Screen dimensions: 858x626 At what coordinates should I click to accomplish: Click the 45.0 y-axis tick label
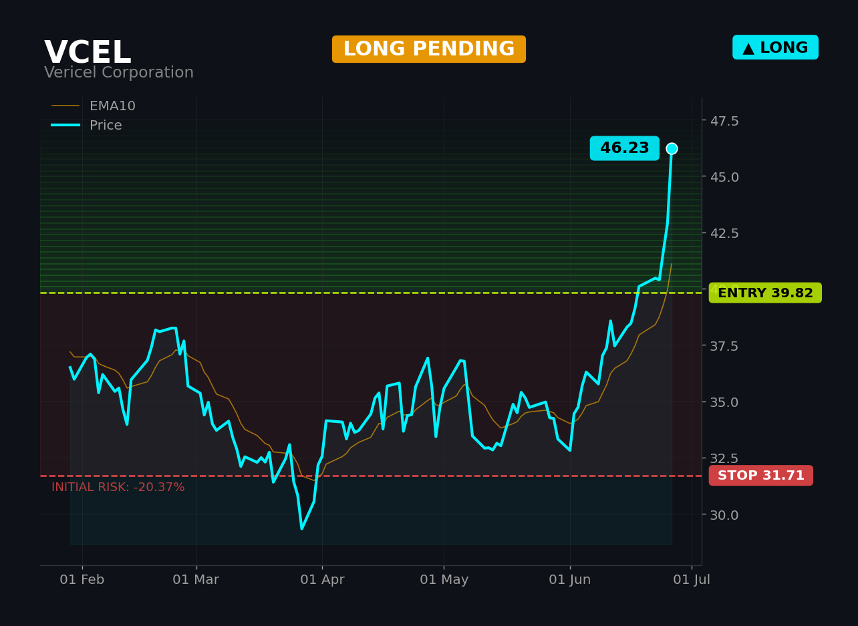pyautogui.click(x=724, y=177)
